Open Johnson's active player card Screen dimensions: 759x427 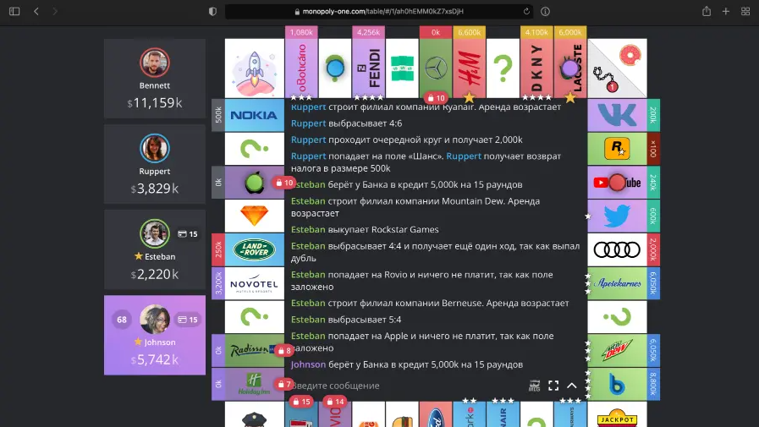tap(155, 335)
